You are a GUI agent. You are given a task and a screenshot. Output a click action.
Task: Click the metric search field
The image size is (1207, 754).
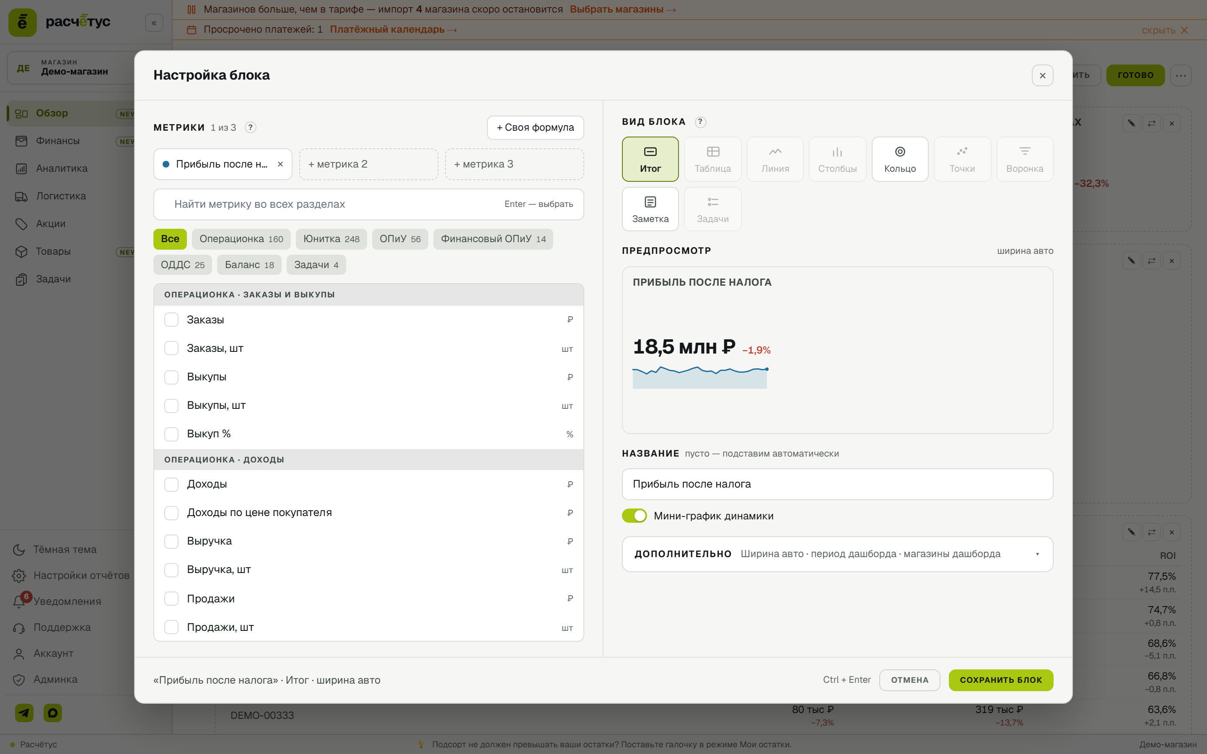point(368,204)
